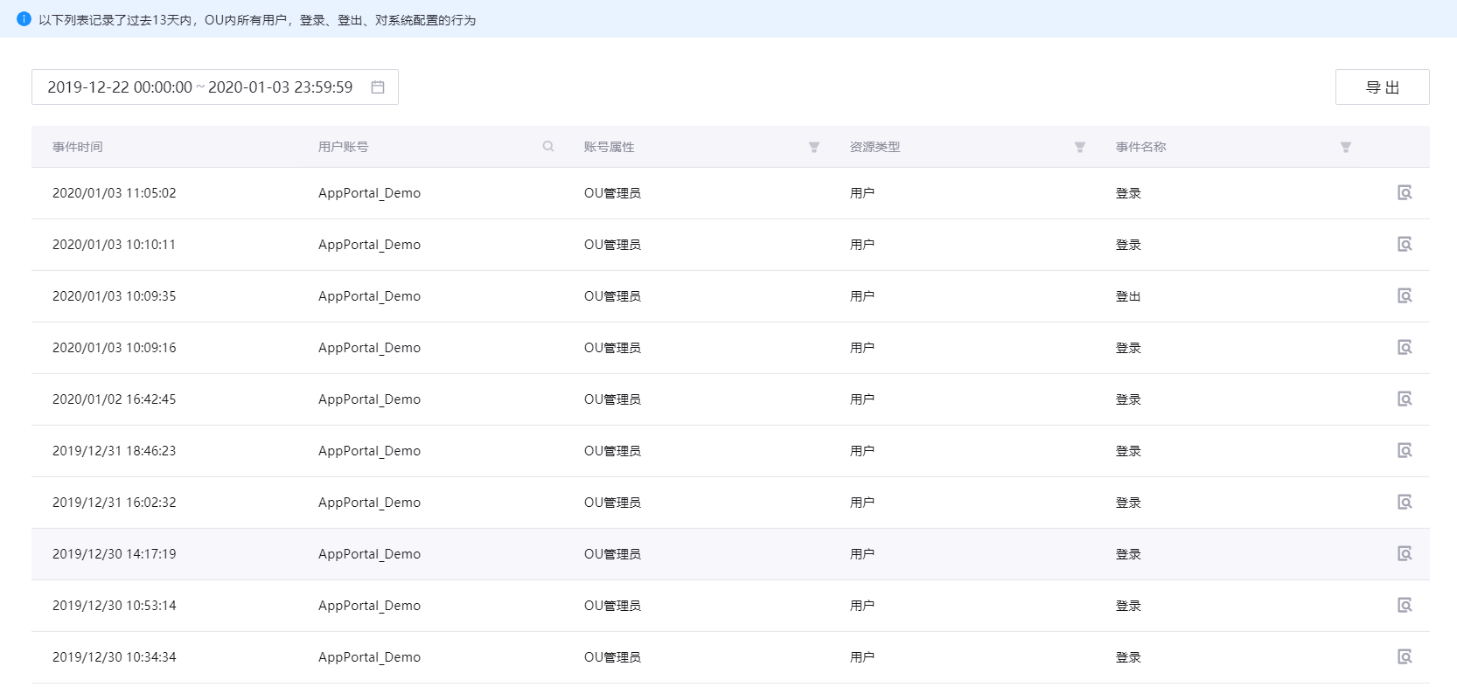Click AppPortal_Demo in the 14:17:19 row
The height and width of the screenshot is (687, 1457).
369,554
